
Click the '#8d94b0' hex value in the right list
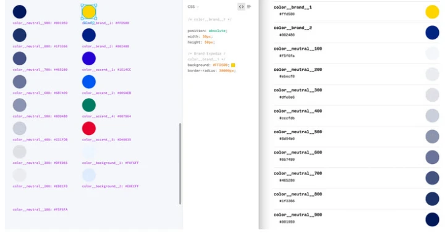click(287, 139)
